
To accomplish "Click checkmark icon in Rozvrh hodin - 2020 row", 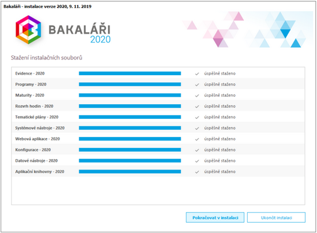I will [x=197, y=107].
